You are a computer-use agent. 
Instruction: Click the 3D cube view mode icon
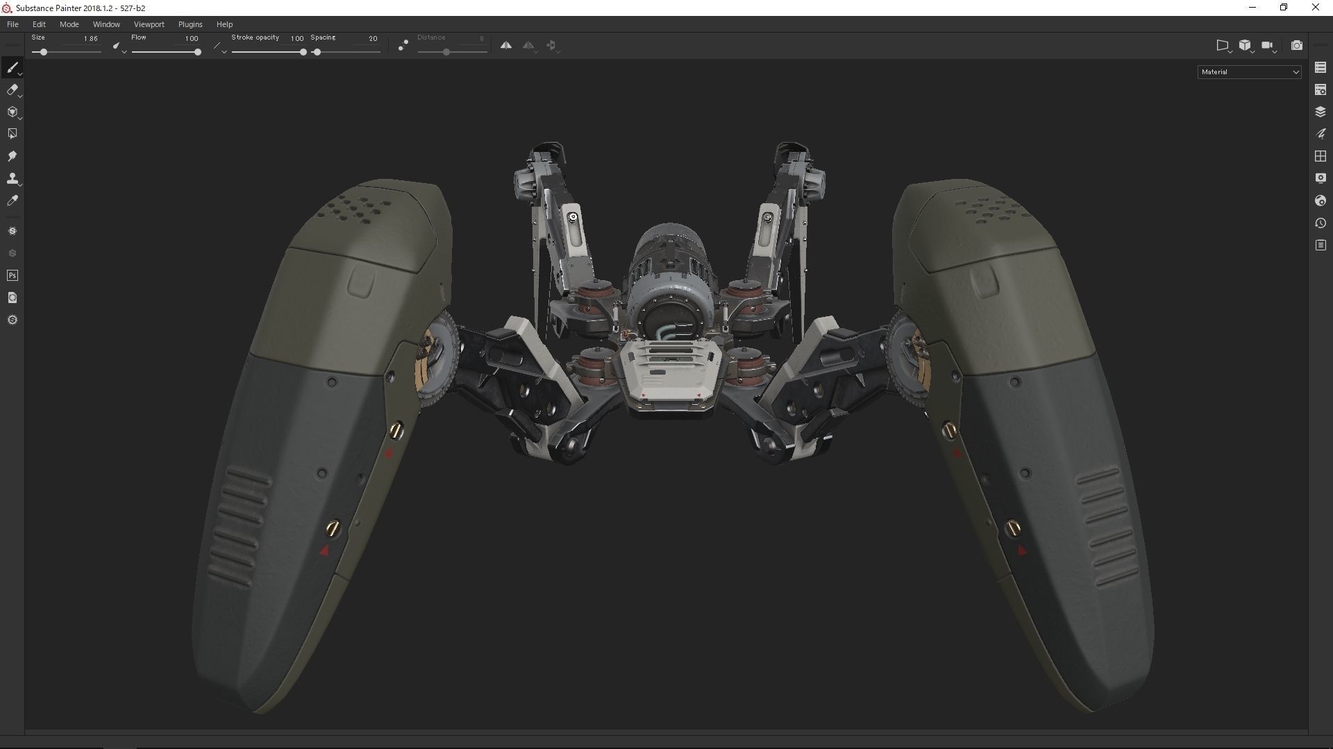coord(1245,45)
